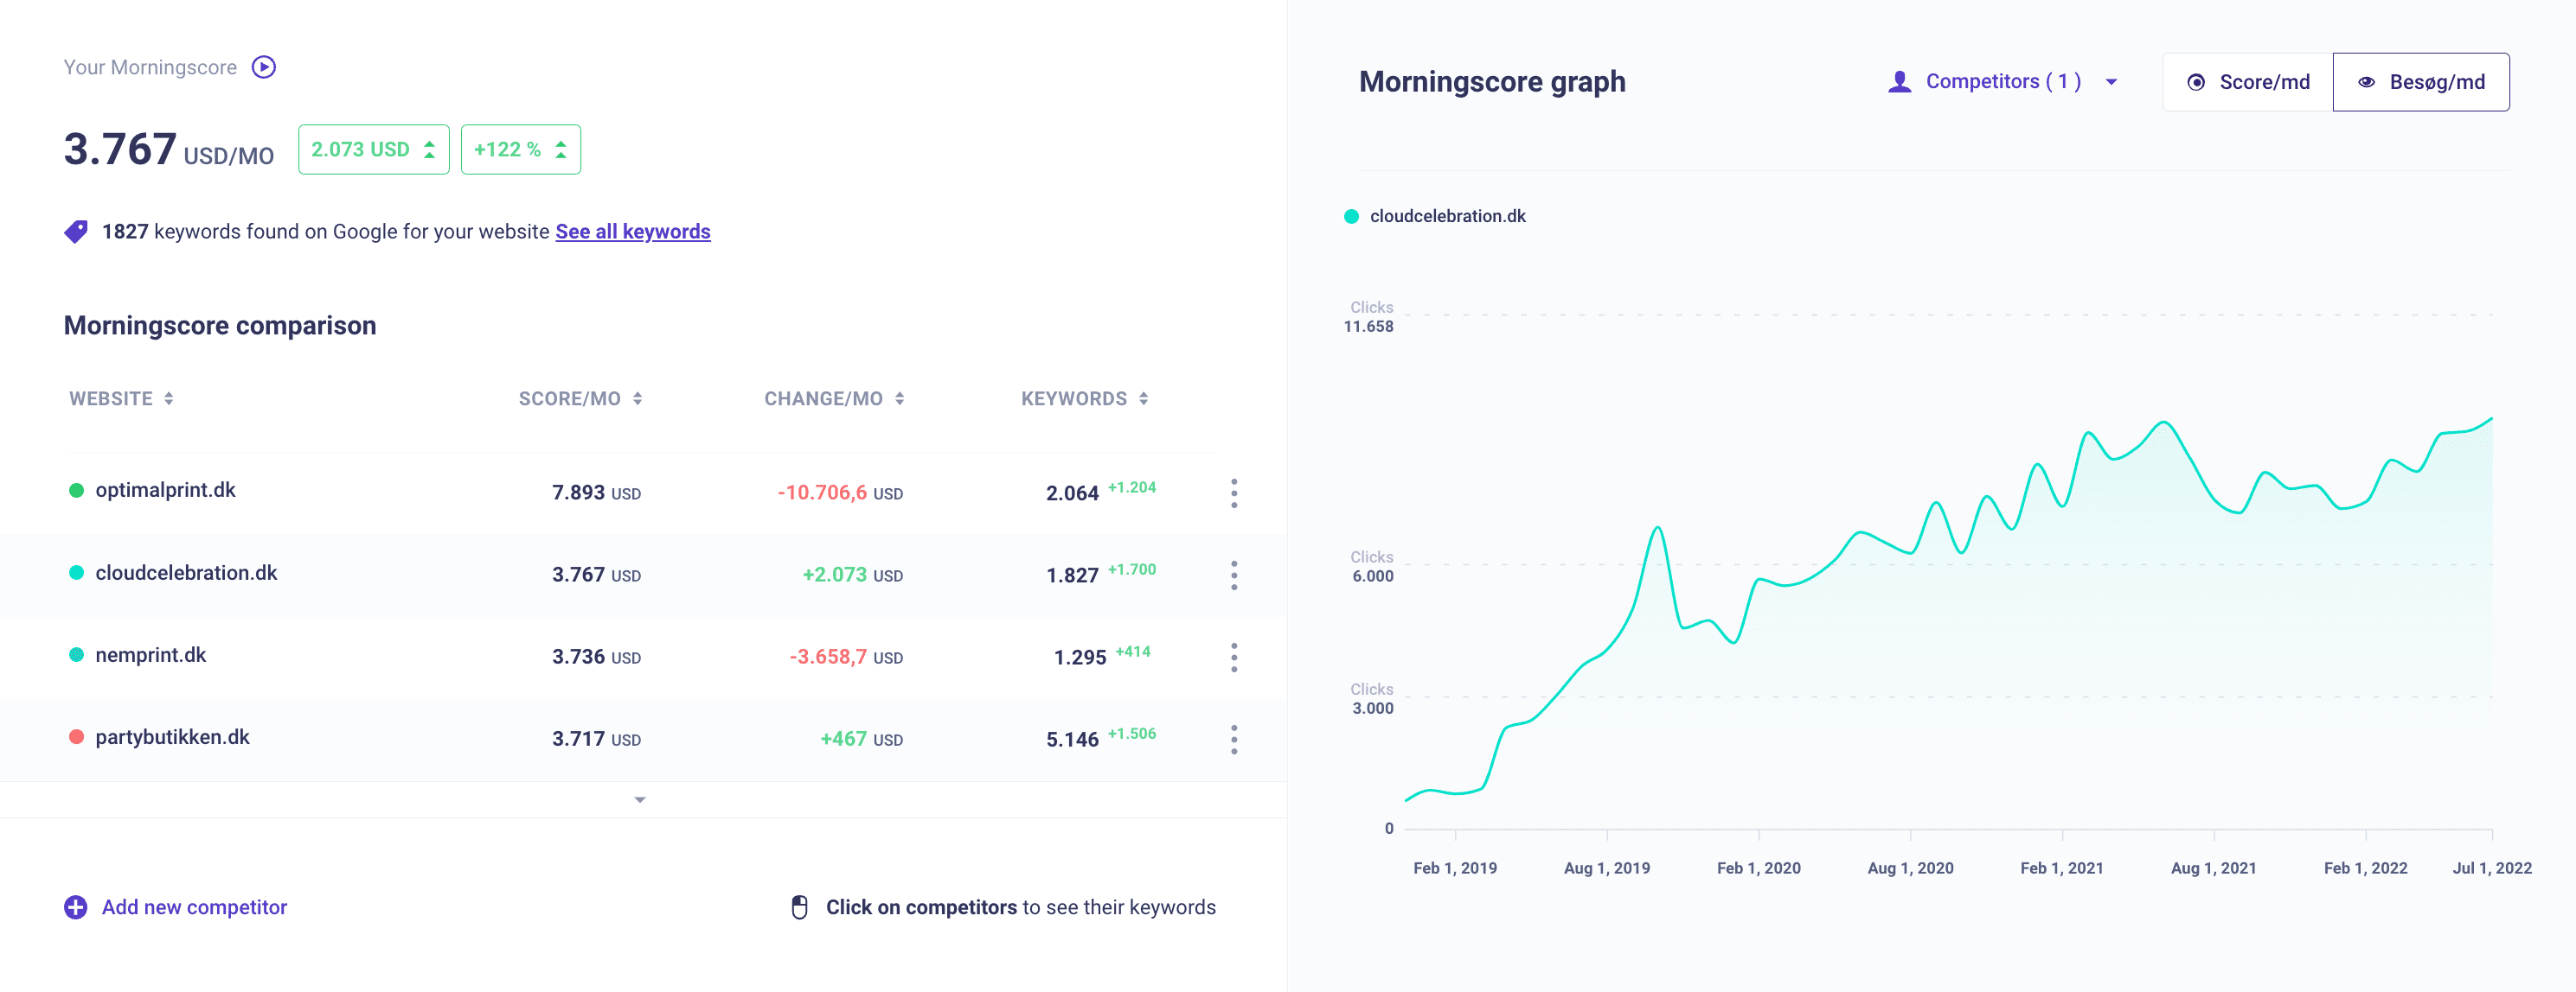The width and height of the screenshot is (2576, 992).
Task: Click +467 USD change value
Action: 861,738
